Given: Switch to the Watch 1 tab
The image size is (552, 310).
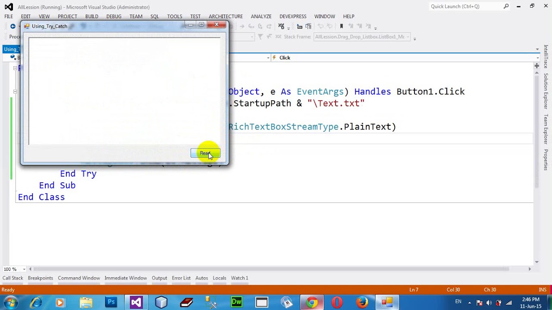Looking at the screenshot, I should point(239,278).
